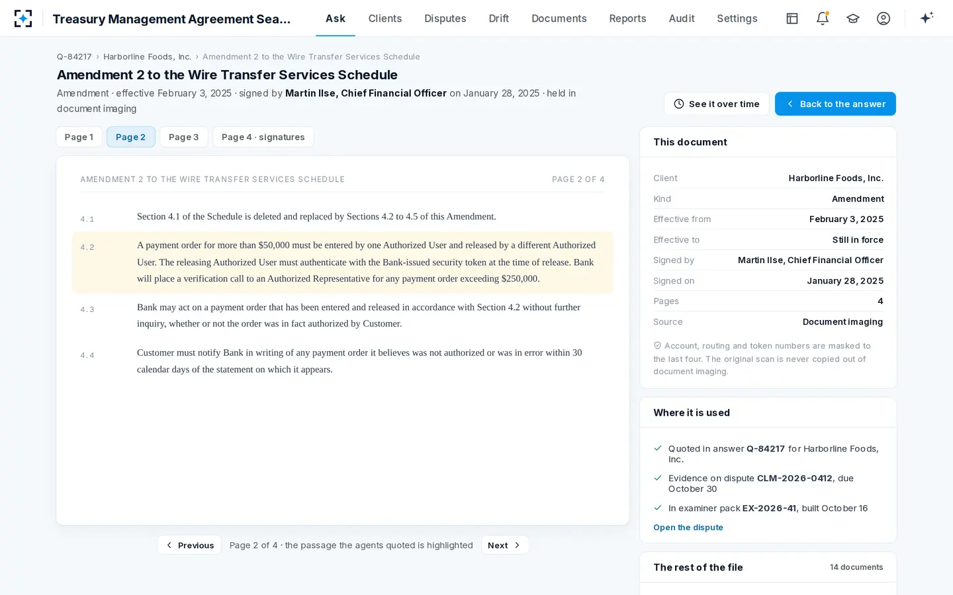The height and width of the screenshot is (595, 953).
Task: Click checkmark beside Evidence on dispute
Action: [658, 478]
